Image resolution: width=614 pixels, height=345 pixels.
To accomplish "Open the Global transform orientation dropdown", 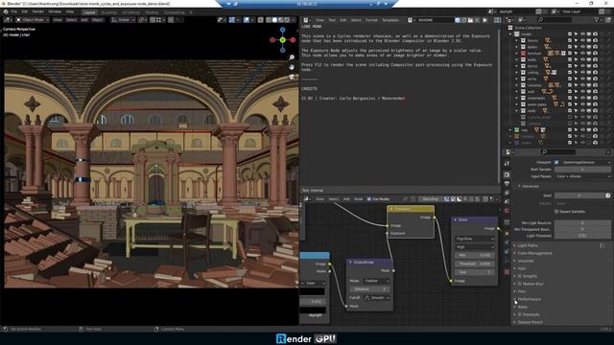I will pyautogui.click(x=123, y=19).
